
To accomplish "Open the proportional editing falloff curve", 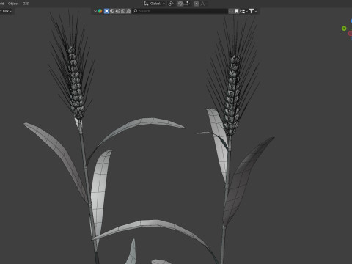I will (x=203, y=4).
